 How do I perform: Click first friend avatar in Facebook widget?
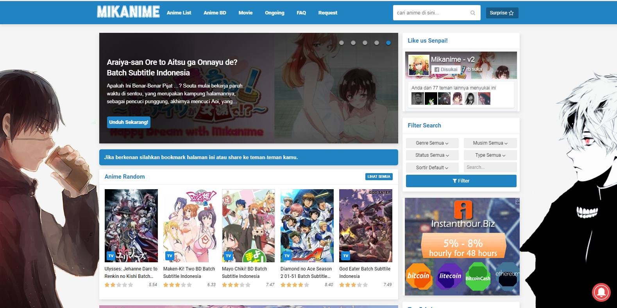(x=418, y=98)
